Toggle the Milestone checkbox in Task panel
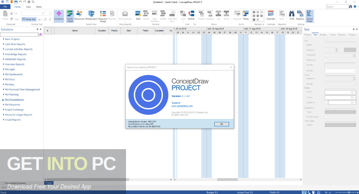359x194 pixels. click(326, 60)
